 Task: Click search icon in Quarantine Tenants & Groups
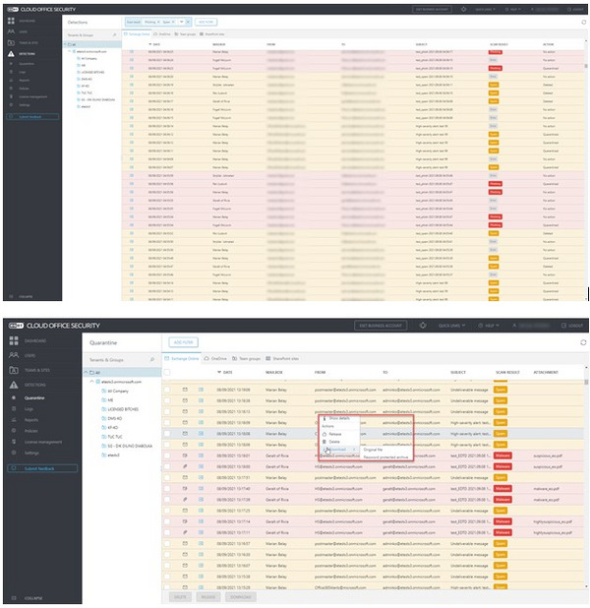[x=151, y=360]
